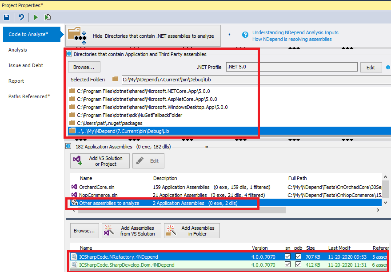Click the green Run analysis icon
This screenshot has width=391, height=272.
[36, 17]
